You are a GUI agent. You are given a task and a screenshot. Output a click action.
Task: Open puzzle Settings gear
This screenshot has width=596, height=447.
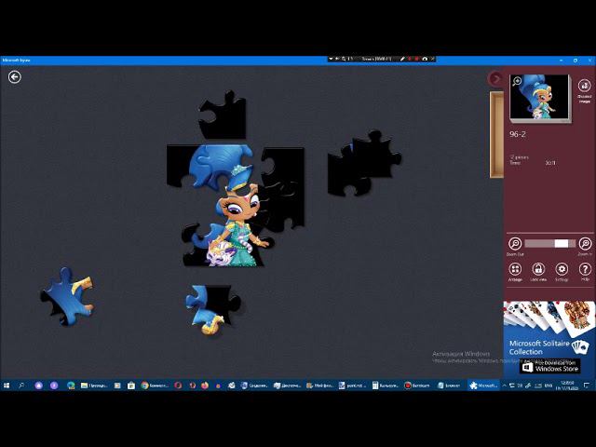coord(562,269)
